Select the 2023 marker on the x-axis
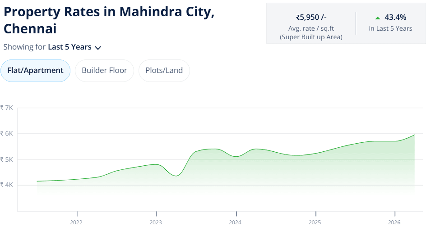This screenshot has width=431, height=236. point(156,222)
